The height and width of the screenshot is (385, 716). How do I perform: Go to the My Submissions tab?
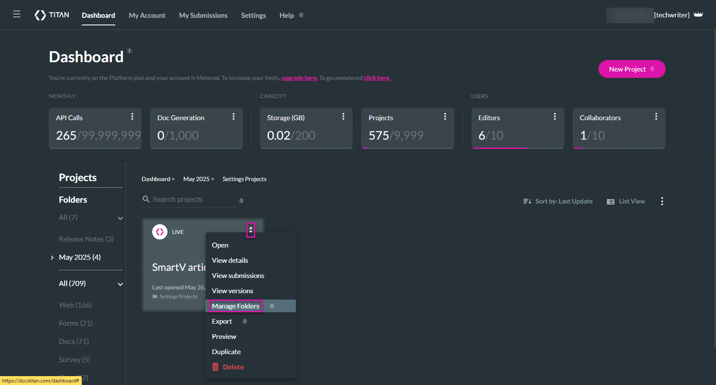(x=203, y=15)
